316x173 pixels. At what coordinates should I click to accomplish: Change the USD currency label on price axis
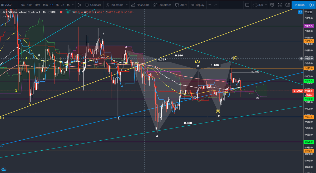point(310,12)
